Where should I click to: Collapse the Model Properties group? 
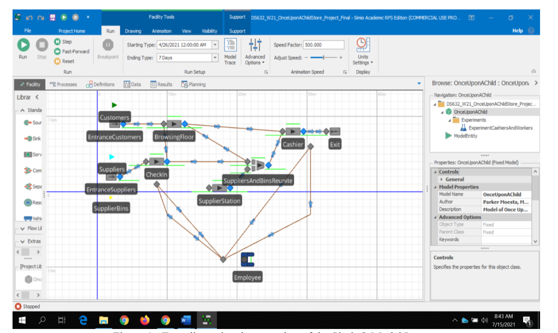[x=435, y=187]
